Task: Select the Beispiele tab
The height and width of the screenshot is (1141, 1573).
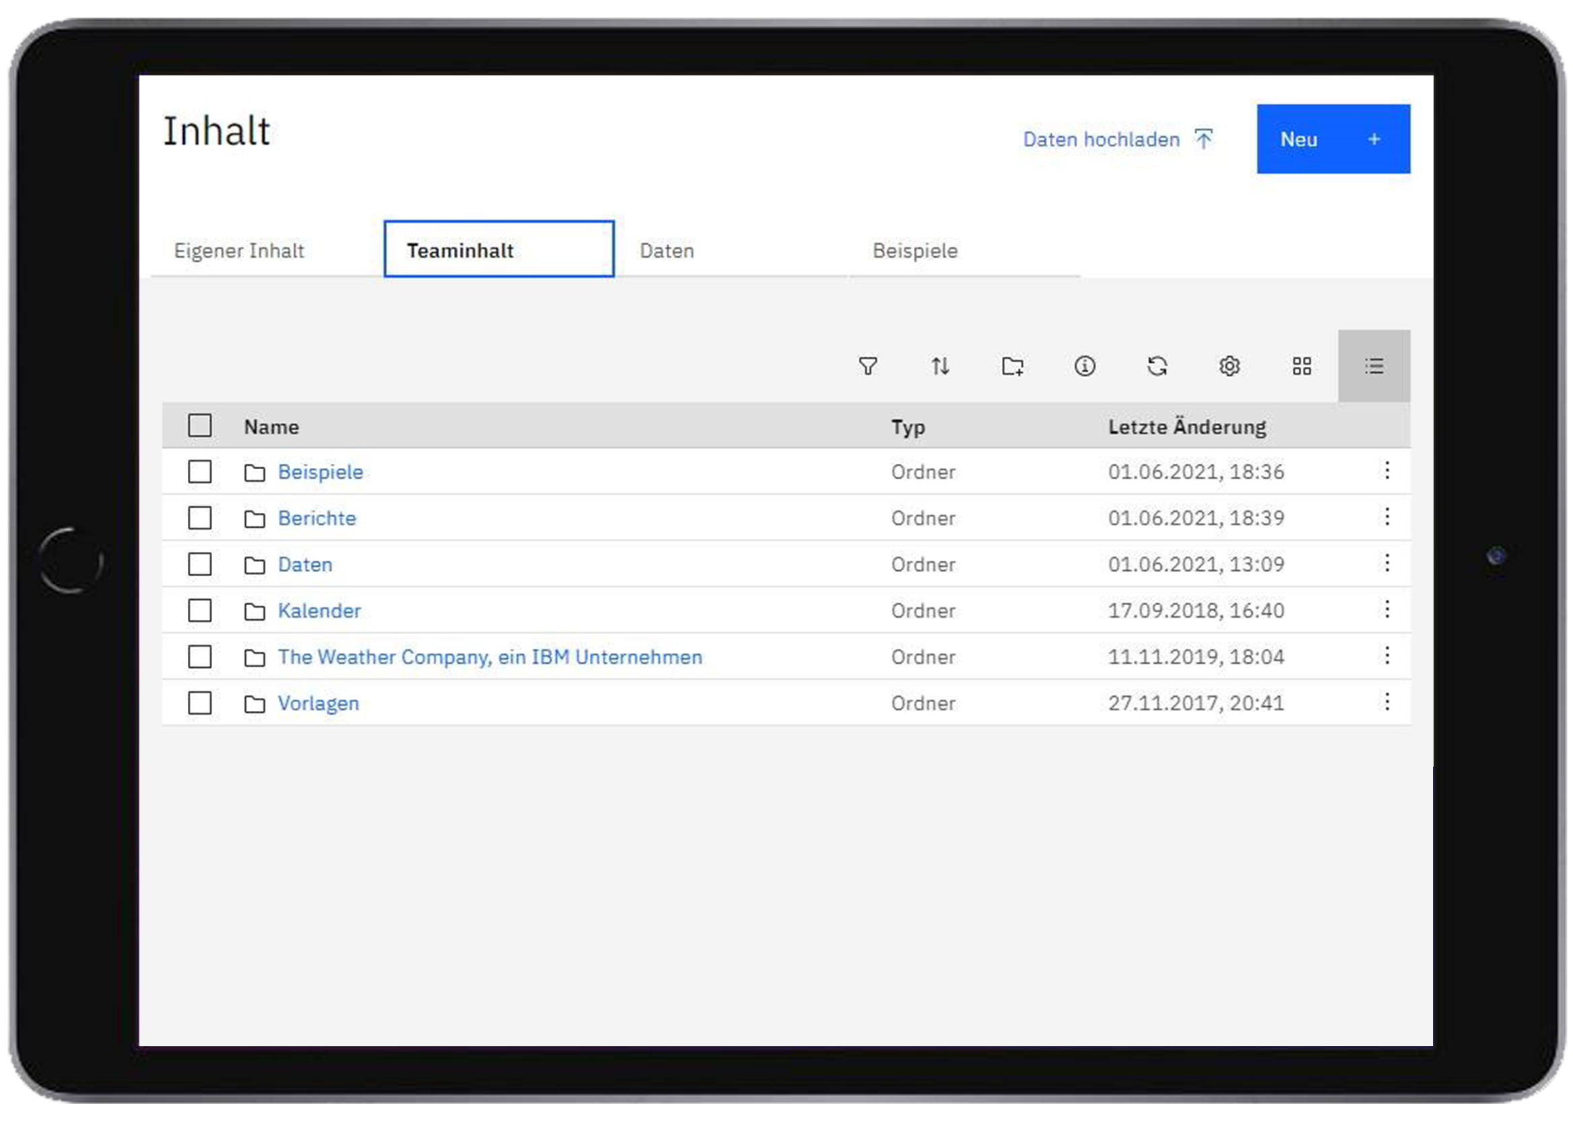Action: pyautogui.click(x=914, y=250)
